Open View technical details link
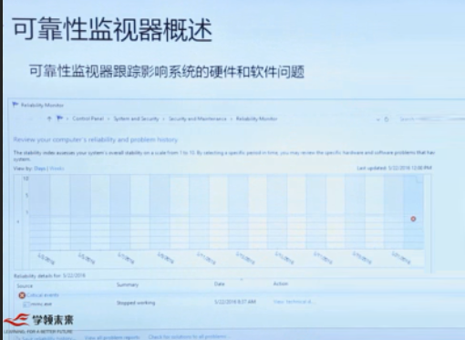This screenshot has height=340, width=465. coord(294,302)
